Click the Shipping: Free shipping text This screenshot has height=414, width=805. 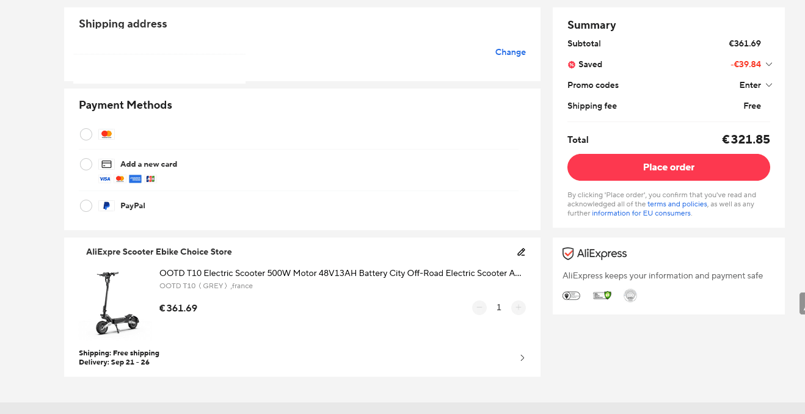(119, 353)
